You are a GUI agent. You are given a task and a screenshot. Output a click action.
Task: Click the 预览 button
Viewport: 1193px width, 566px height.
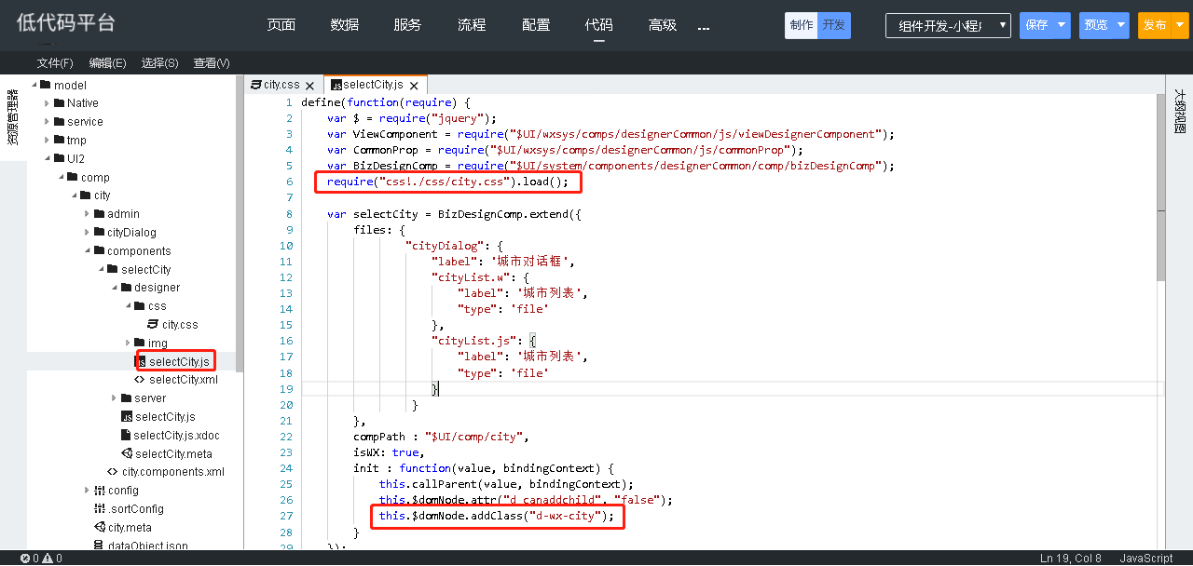tap(1096, 26)
